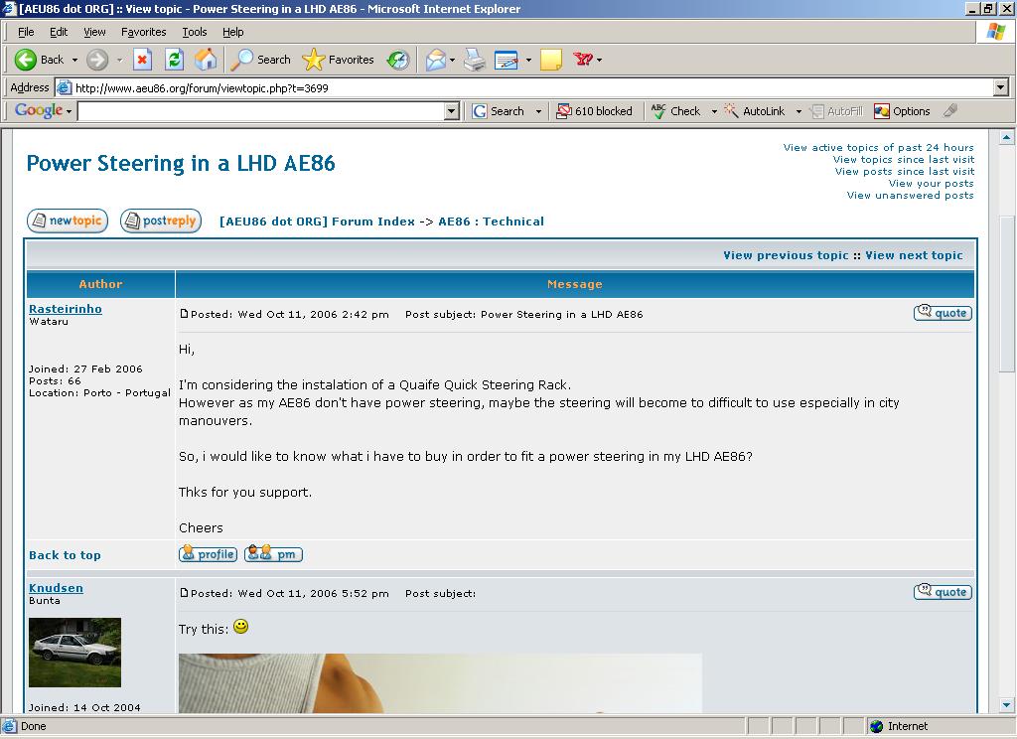Click the Print icon in the toolbar
Viewport: 1017px width, 739px height.
click(x=475, y=60)
